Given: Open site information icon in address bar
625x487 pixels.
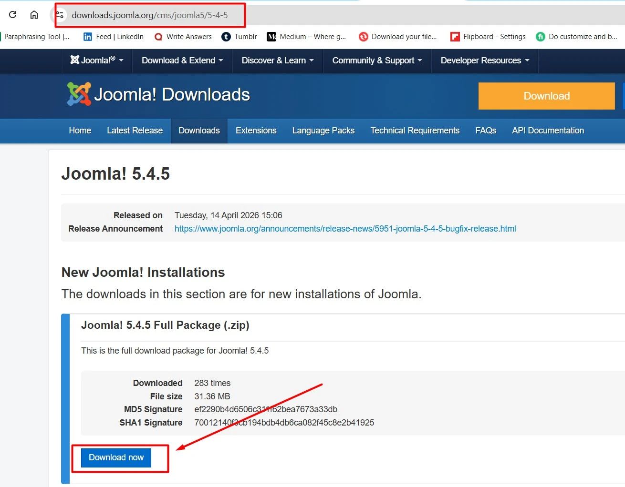Looking at the screenshot, I should pos(60,15).
